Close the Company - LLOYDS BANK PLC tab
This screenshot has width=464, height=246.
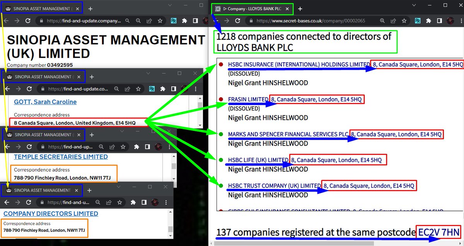pos(287,8)
